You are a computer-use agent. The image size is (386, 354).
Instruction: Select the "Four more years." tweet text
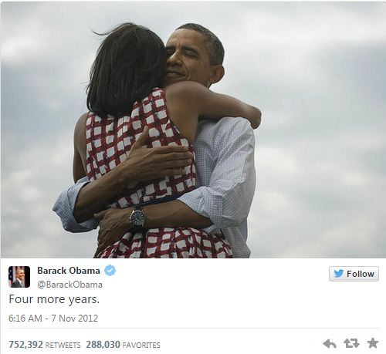[x=54, y=299]
